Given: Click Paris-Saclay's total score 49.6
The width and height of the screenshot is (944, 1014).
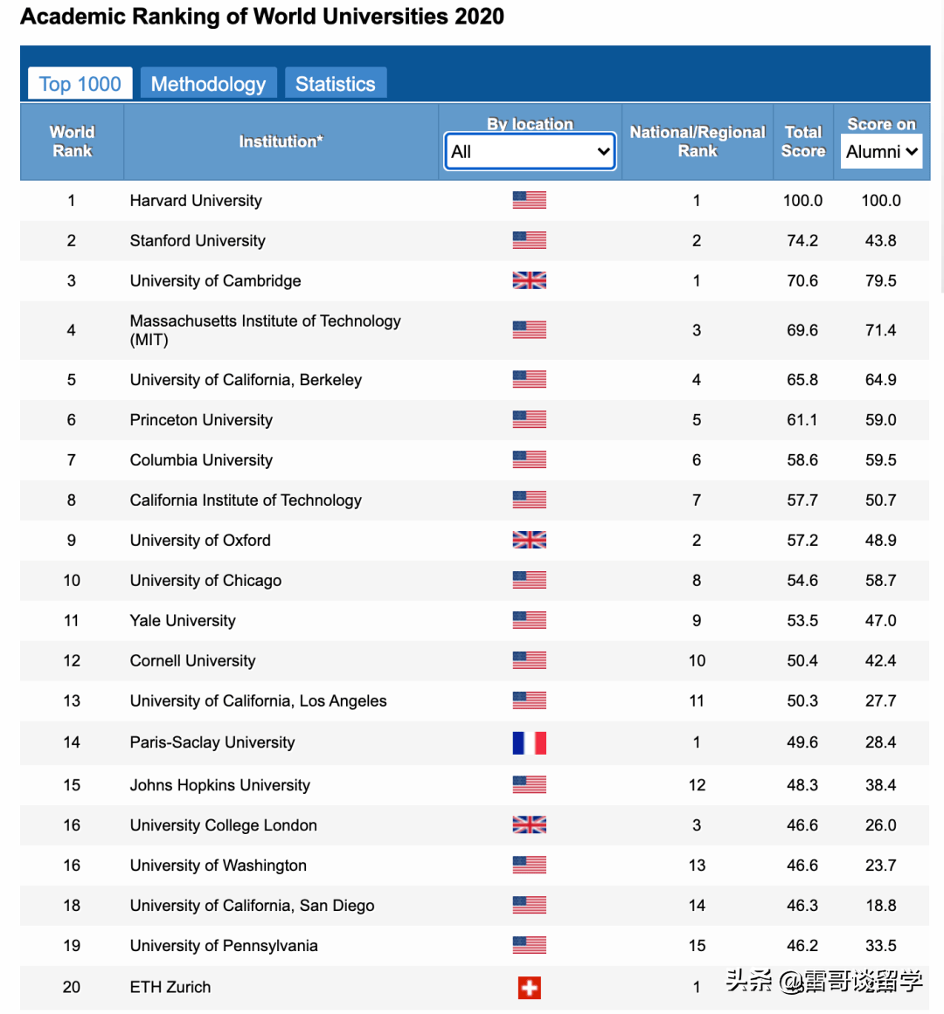Looking at the screenshot, I should (x=802, y=742).
